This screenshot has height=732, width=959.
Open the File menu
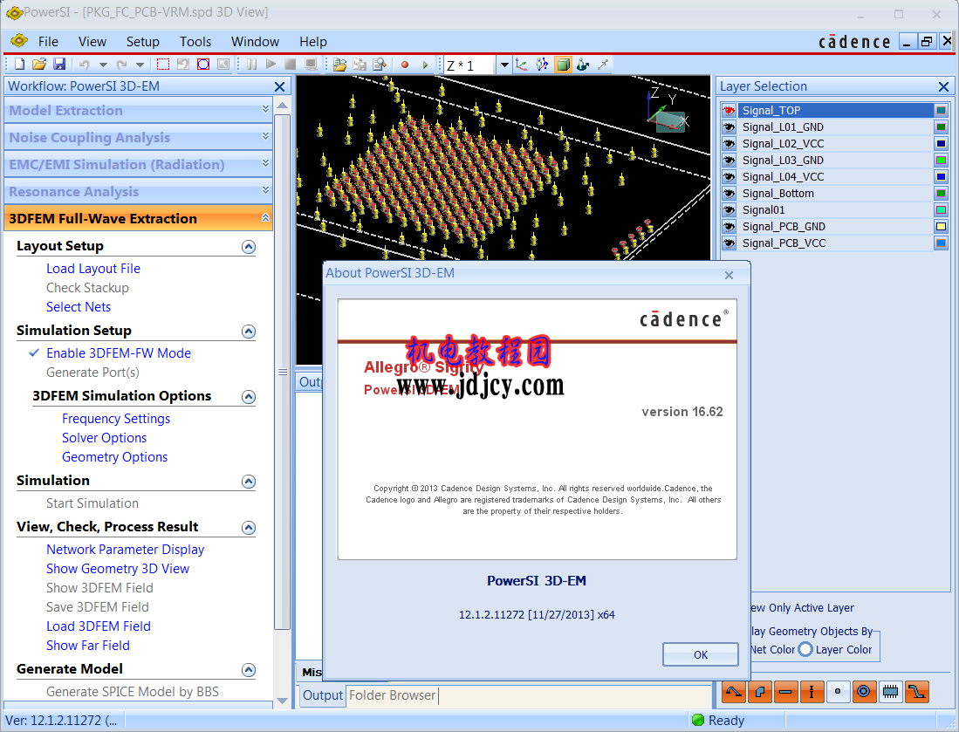coord(48,42)
